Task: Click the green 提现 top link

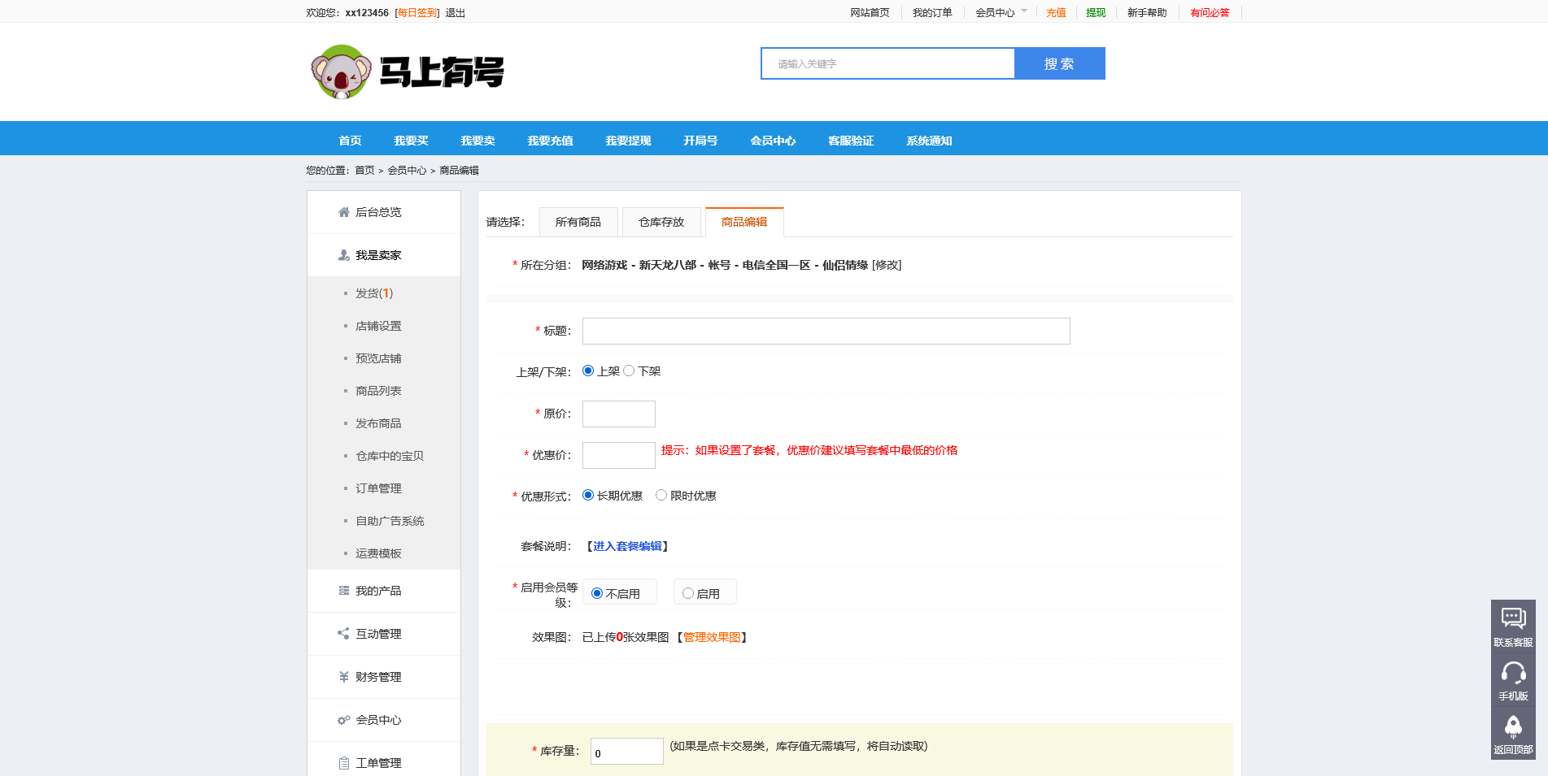Action: [x=1096, y=13]
